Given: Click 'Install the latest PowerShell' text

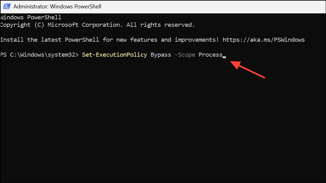Looking at the screenshot, I should (50, 40).
